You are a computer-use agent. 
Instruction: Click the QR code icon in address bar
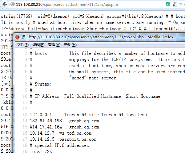pyautogui.click(x=175, y=5)
